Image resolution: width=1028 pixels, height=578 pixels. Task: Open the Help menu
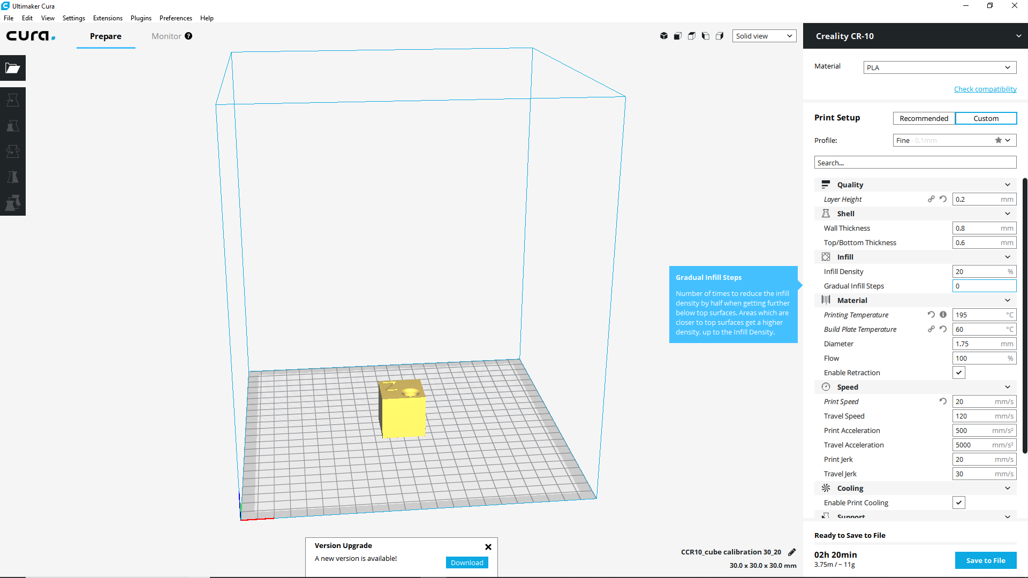[x=207, y=18]
